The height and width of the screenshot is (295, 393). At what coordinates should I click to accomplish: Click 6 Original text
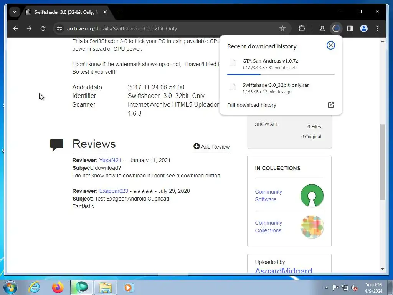311,137
